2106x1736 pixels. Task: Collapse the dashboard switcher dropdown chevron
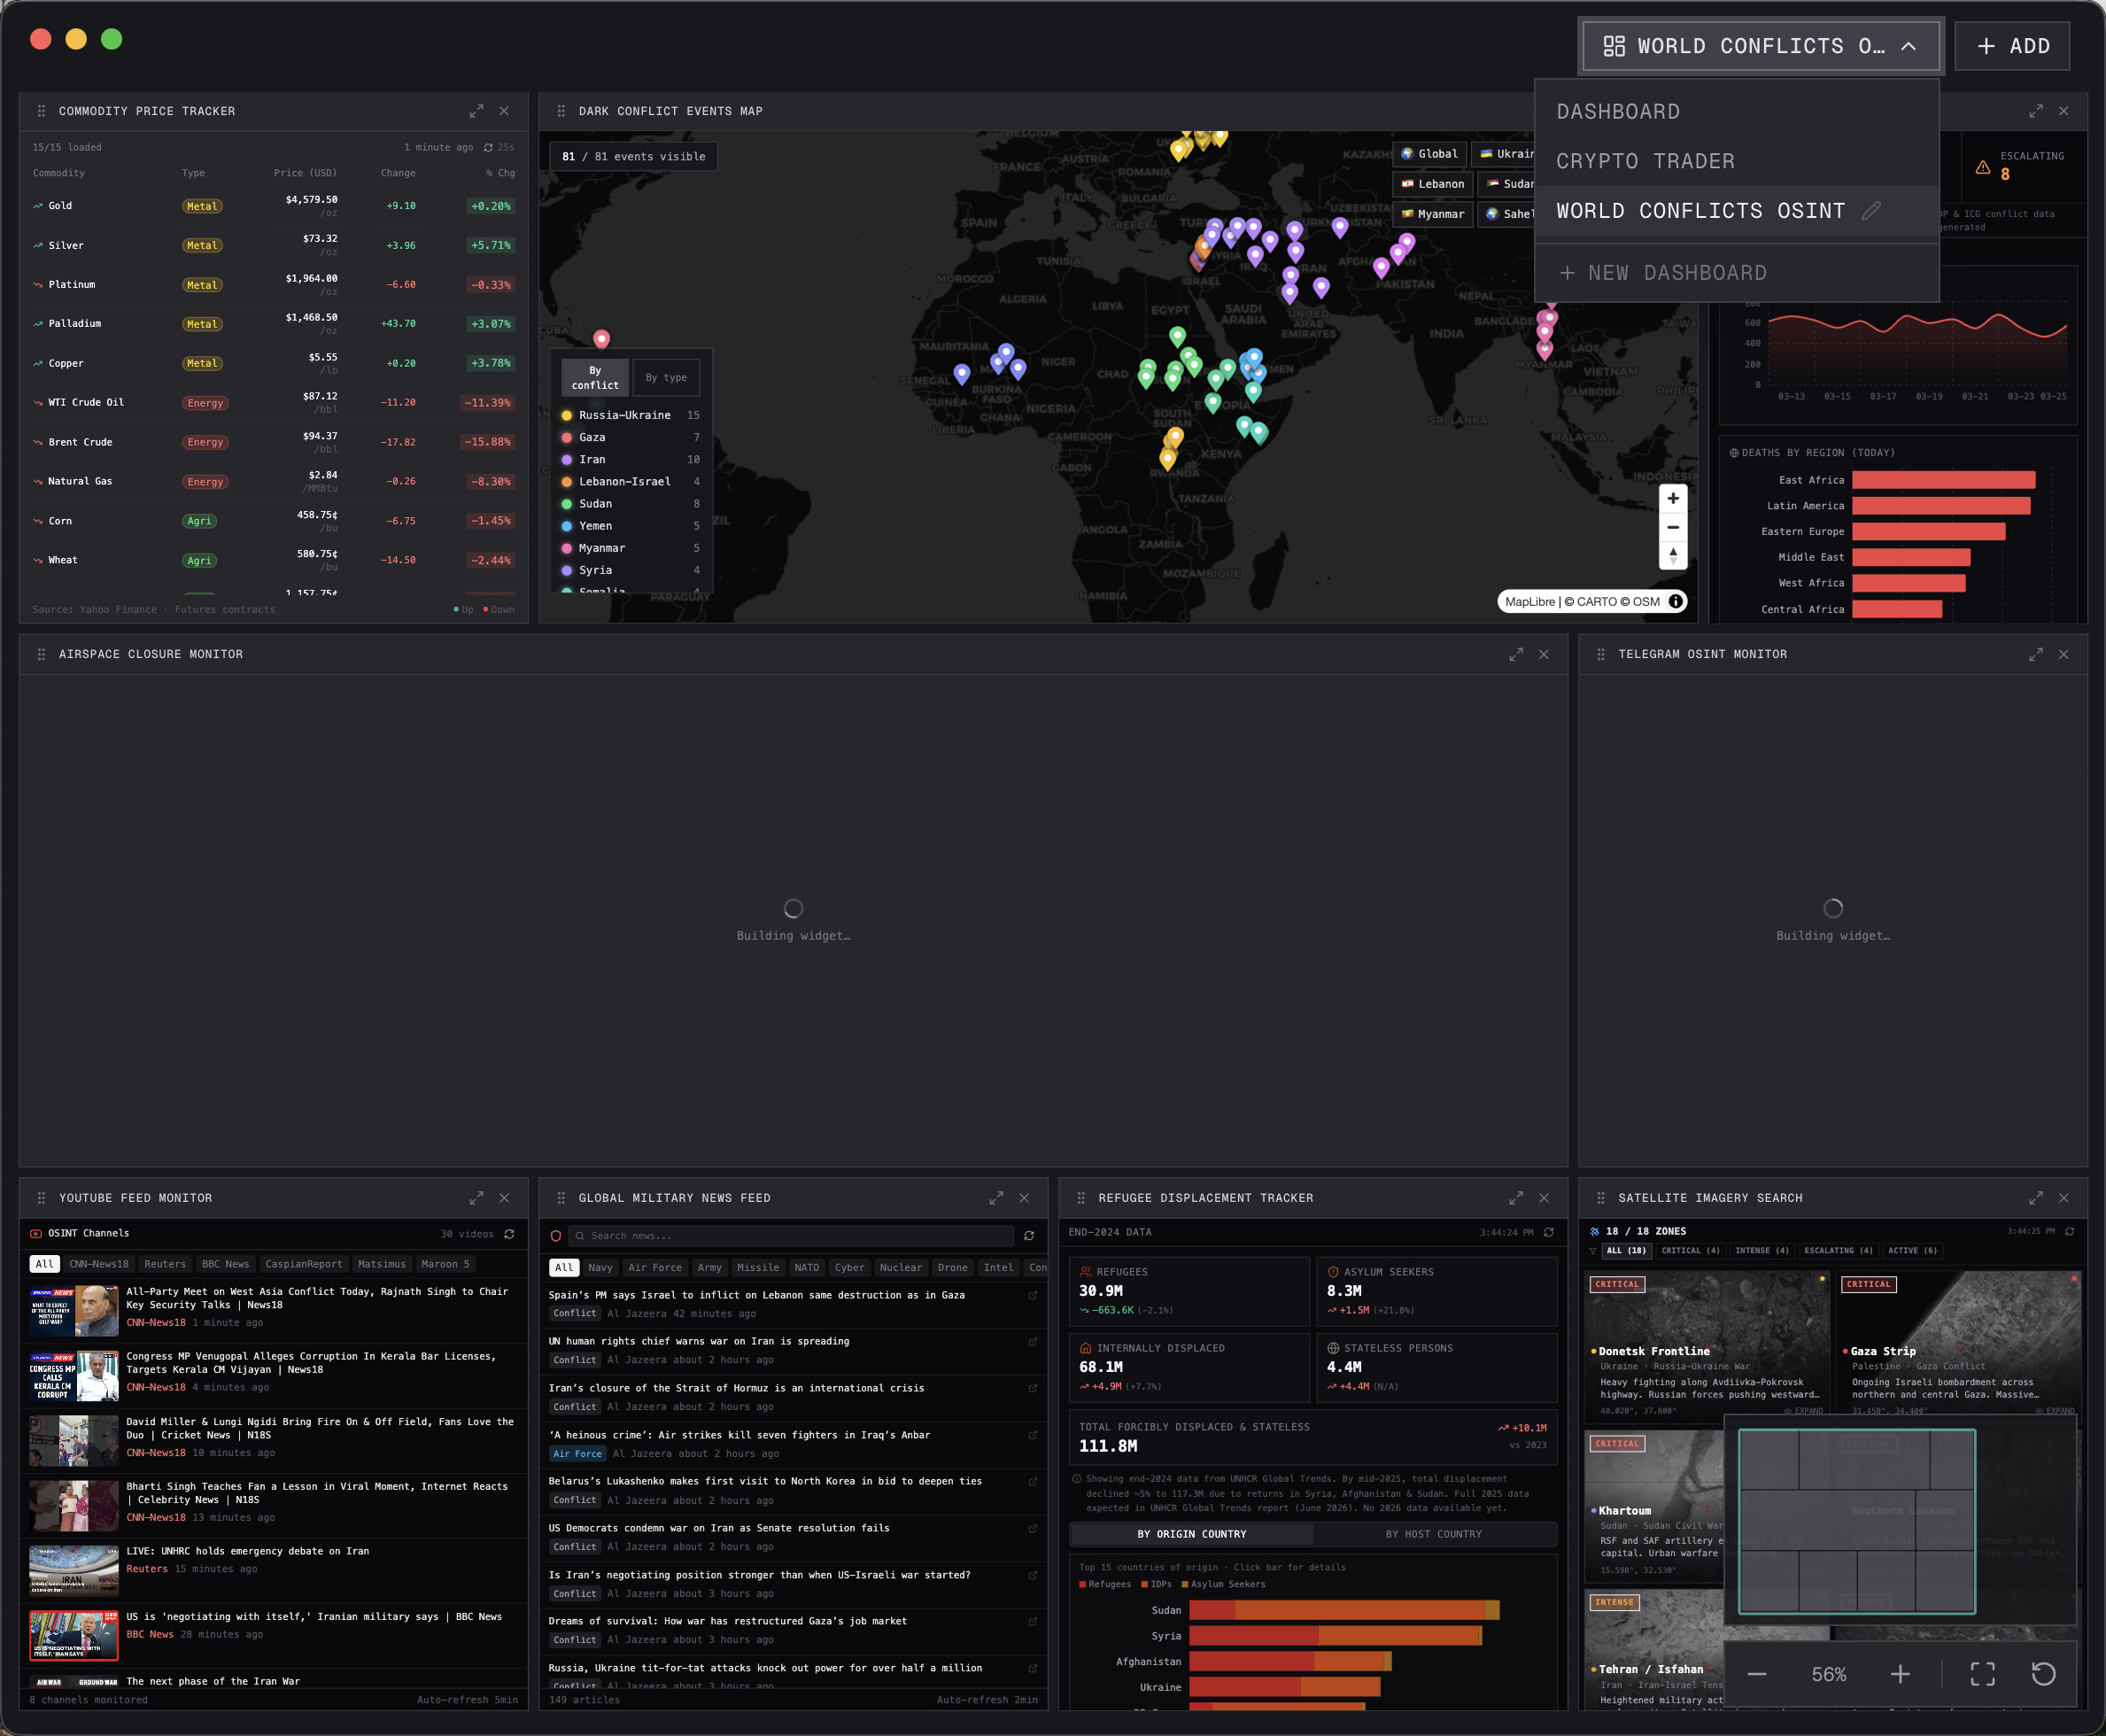pyautogui.click(x=1908, y=46)
